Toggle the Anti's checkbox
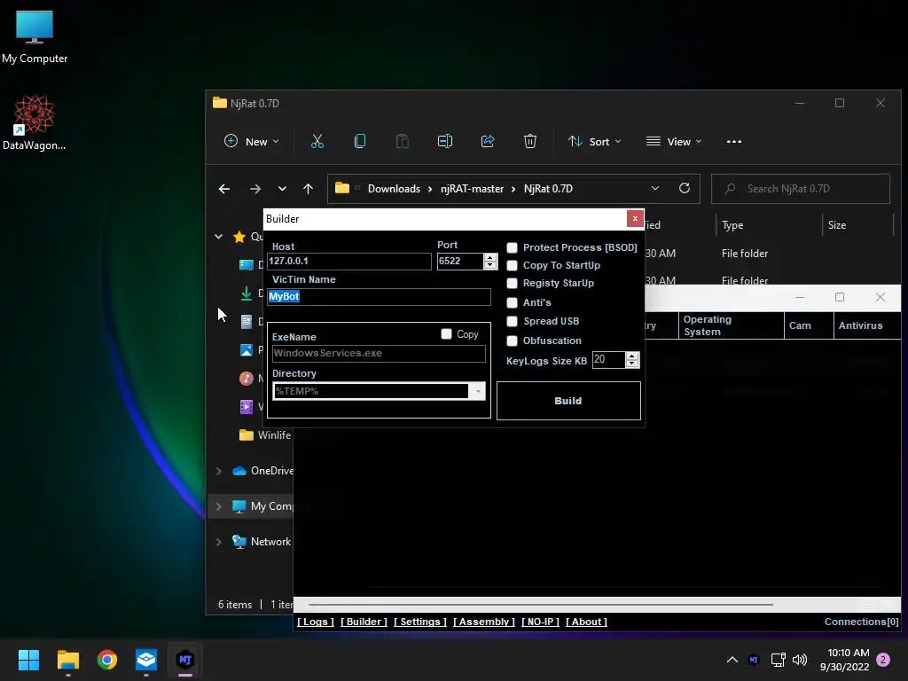 tap(512, 302)
